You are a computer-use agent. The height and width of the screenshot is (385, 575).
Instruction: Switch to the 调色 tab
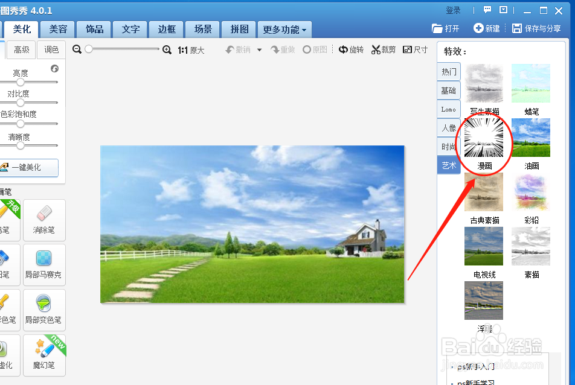pos(51,50)
